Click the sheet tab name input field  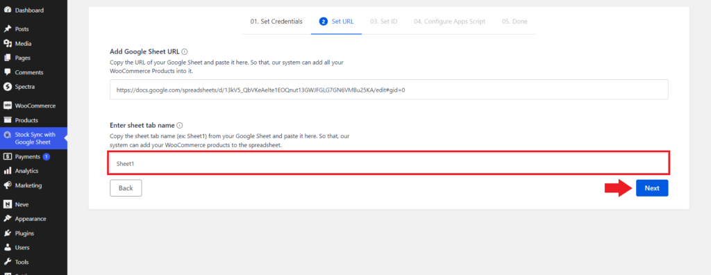tap(389, 163)
